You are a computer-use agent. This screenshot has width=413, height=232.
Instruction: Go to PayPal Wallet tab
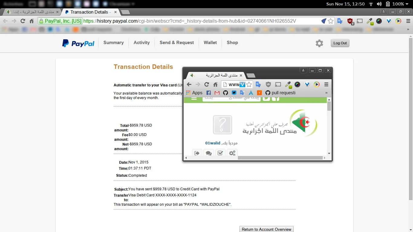pyautogui.click(x=210, y=43)
